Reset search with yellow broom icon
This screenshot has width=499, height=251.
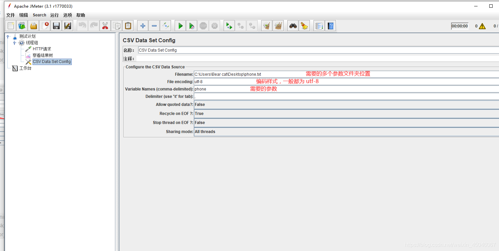(x=304, y=26)
